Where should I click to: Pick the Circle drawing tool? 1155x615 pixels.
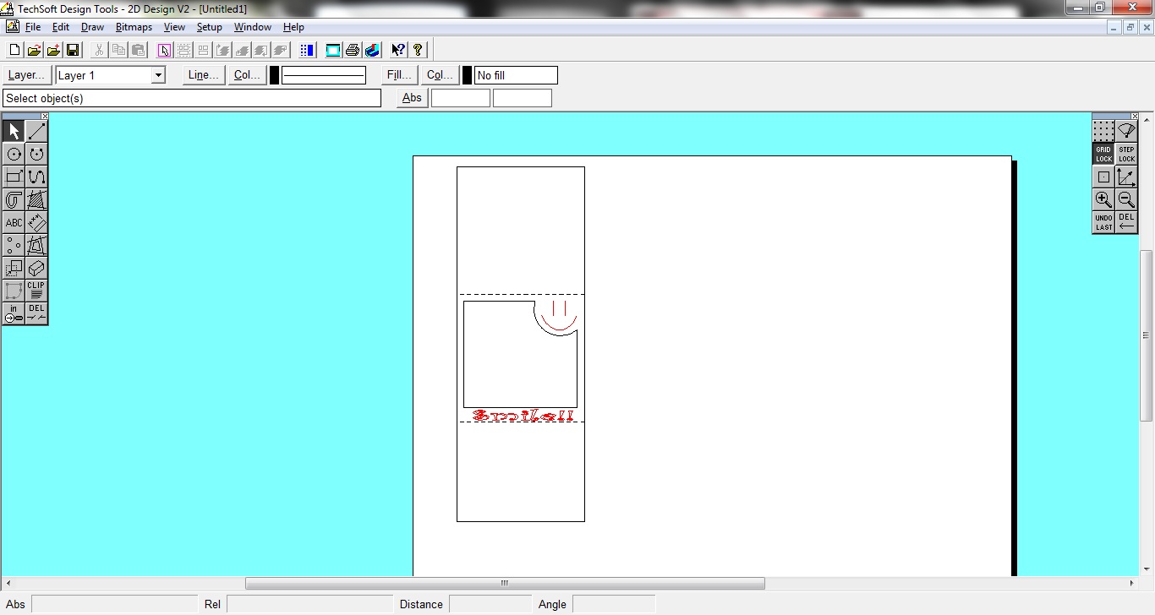(x=14, y=154)
